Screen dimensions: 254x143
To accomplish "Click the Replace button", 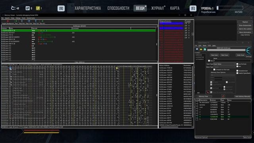I will [245, 22].
